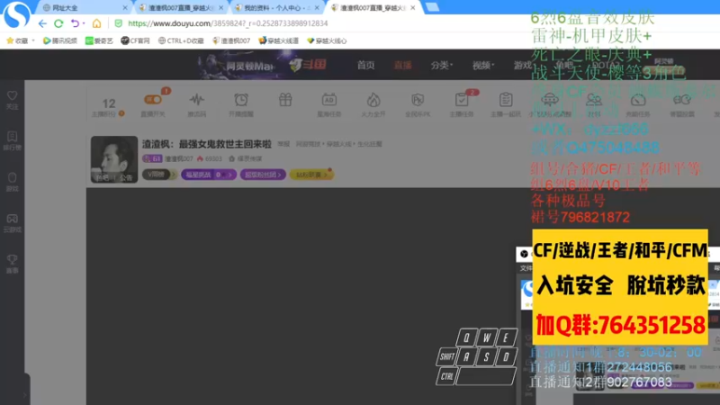Select 直播 in Douyu navigation
Image resolution: width=720 pixels, height=405 pixels.
[x=402, y=65]
